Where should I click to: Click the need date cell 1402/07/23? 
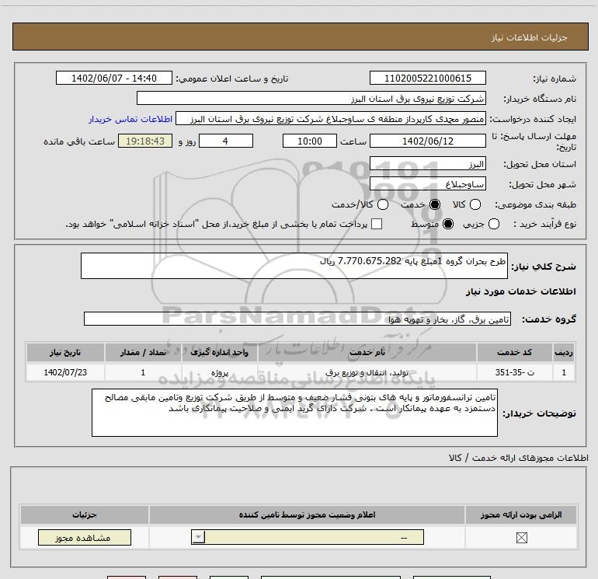click(x=65, y=372)
